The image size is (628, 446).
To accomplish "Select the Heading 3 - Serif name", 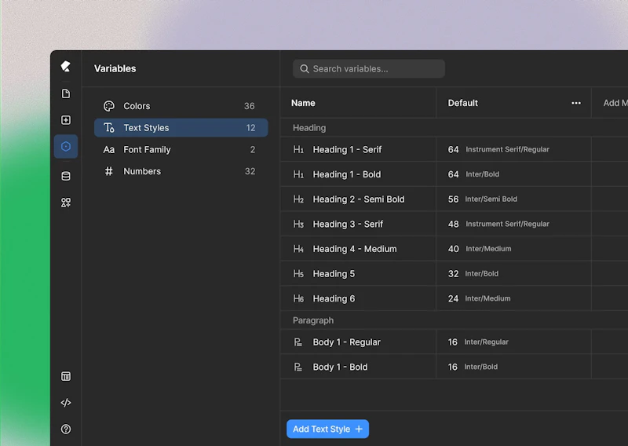I will (x=348, y=224).
